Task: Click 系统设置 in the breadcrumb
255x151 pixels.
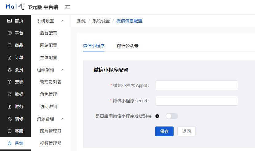Action: (101, 21)
